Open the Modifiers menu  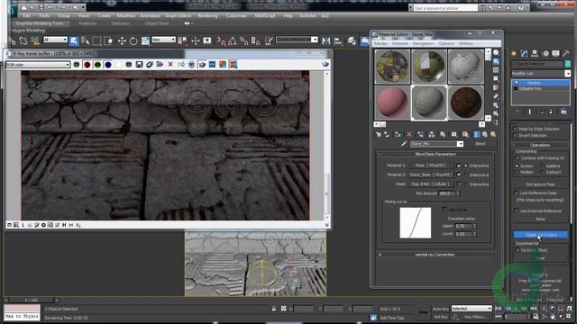[x=126, y=16]
